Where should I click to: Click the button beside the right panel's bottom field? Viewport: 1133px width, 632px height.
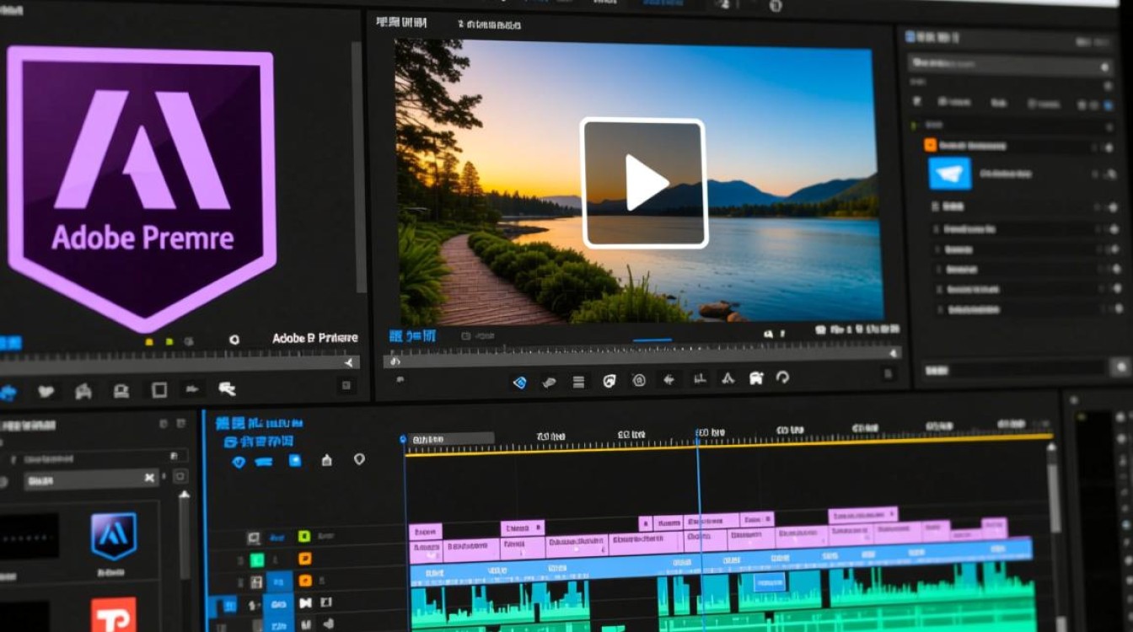1120,367
